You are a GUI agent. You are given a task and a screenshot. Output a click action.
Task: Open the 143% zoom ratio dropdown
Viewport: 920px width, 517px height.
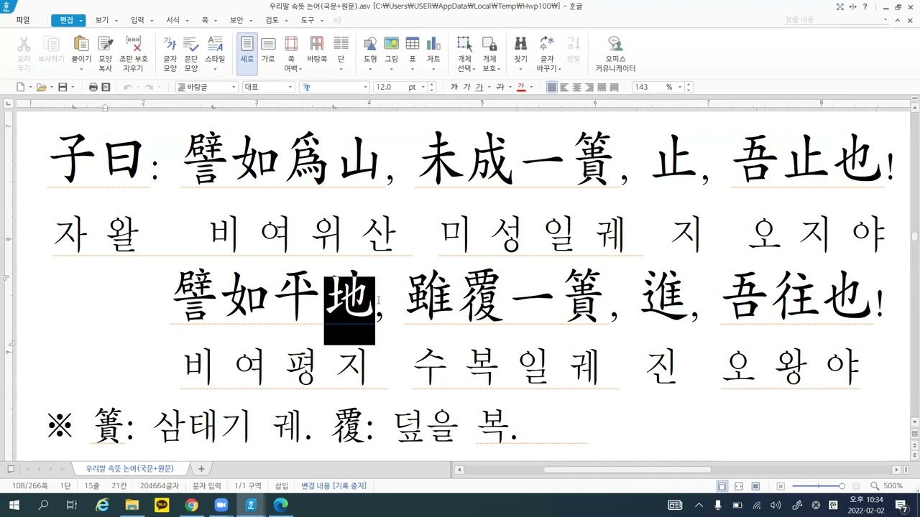point(679,87)
